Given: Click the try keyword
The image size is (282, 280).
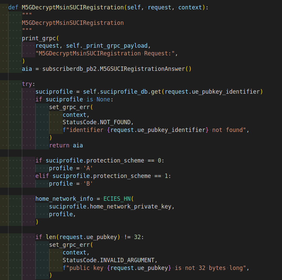Looking at the screenshot, I should (x=27, y=84).
